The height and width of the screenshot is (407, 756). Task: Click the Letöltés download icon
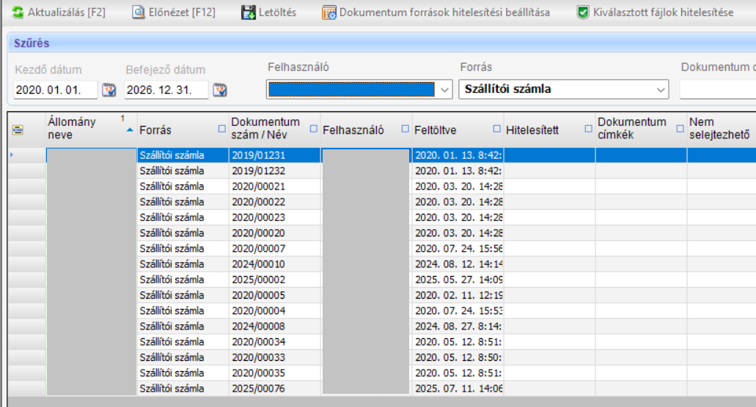[248, 12]
